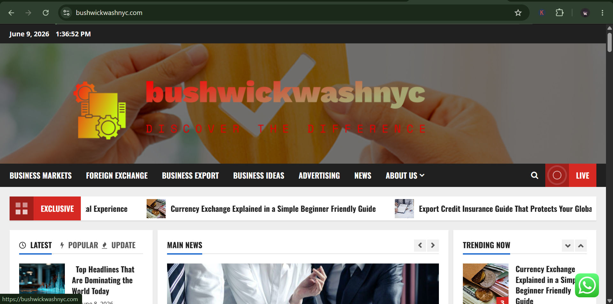Viewport: 613px width, 304px height.
Task: Show next Main News slide
Action: (433, 245)
